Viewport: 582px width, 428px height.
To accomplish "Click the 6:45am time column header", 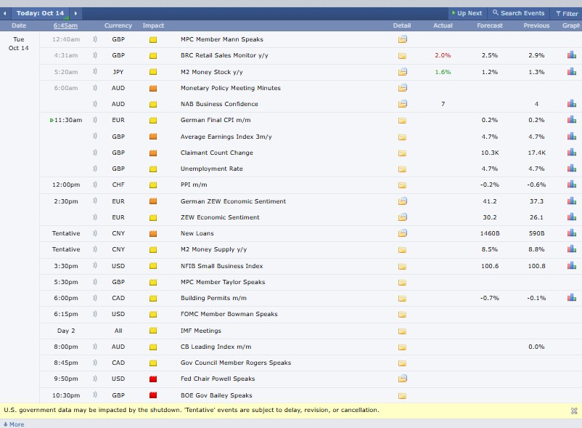I will point(65,25).
